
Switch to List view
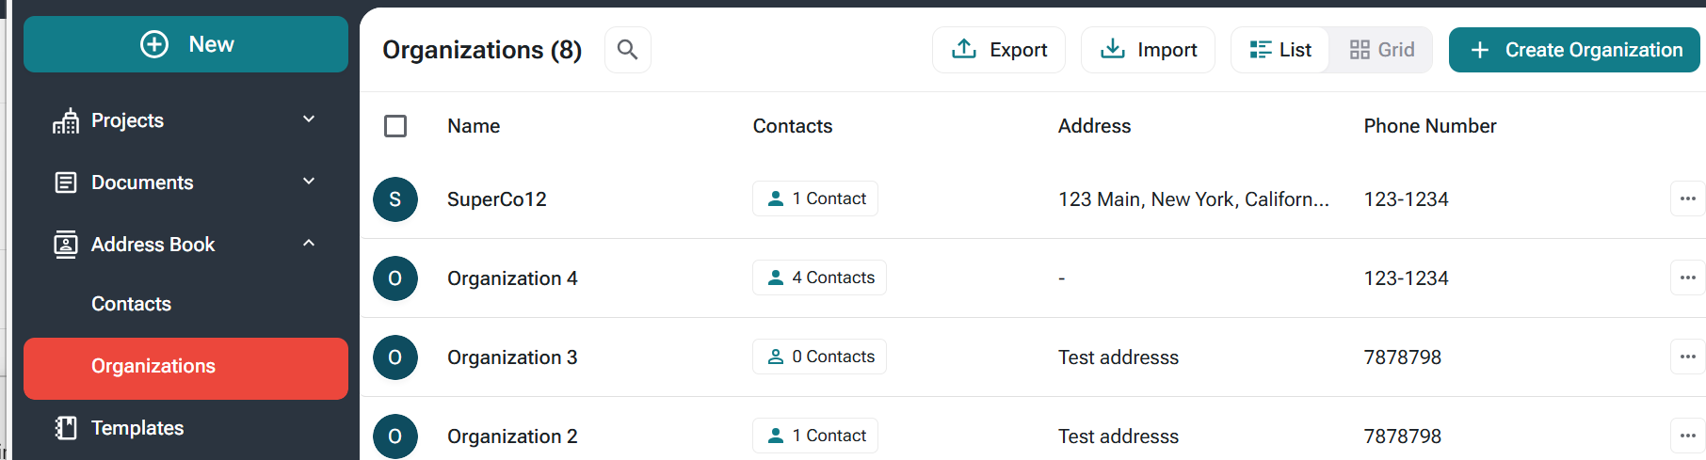point(1280,50)
